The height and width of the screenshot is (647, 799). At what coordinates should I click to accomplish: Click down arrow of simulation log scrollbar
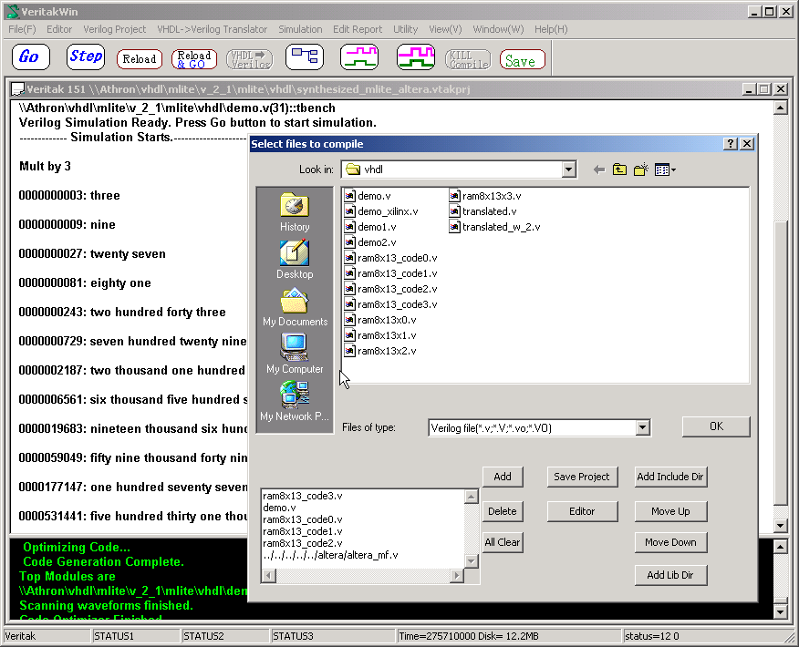point(780,525)
